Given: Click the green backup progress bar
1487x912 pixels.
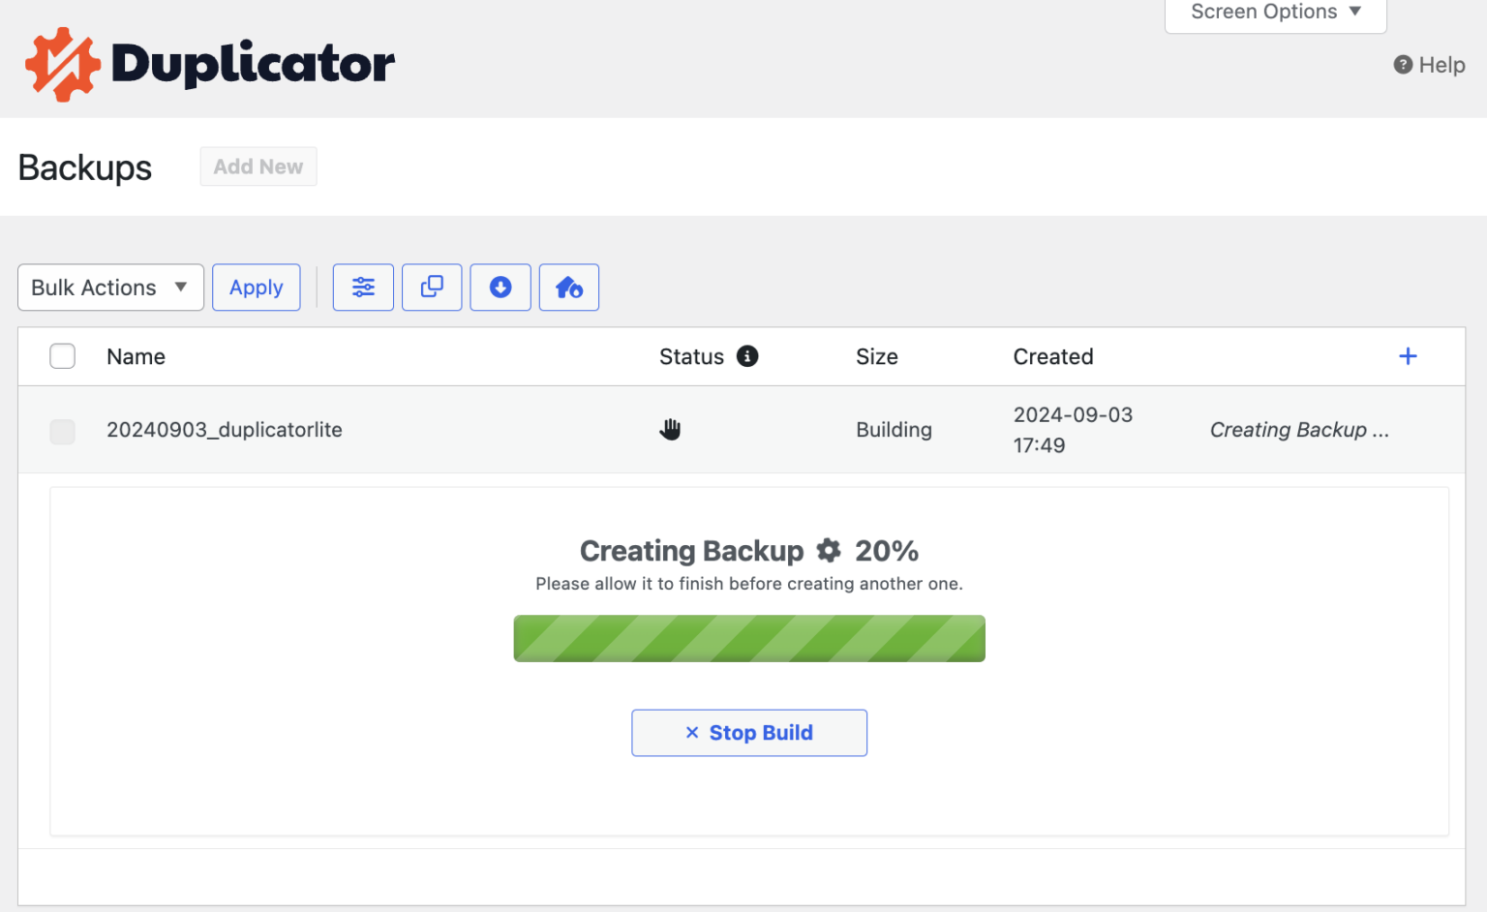Looking at the screenshot, I should tap(749, 639).
